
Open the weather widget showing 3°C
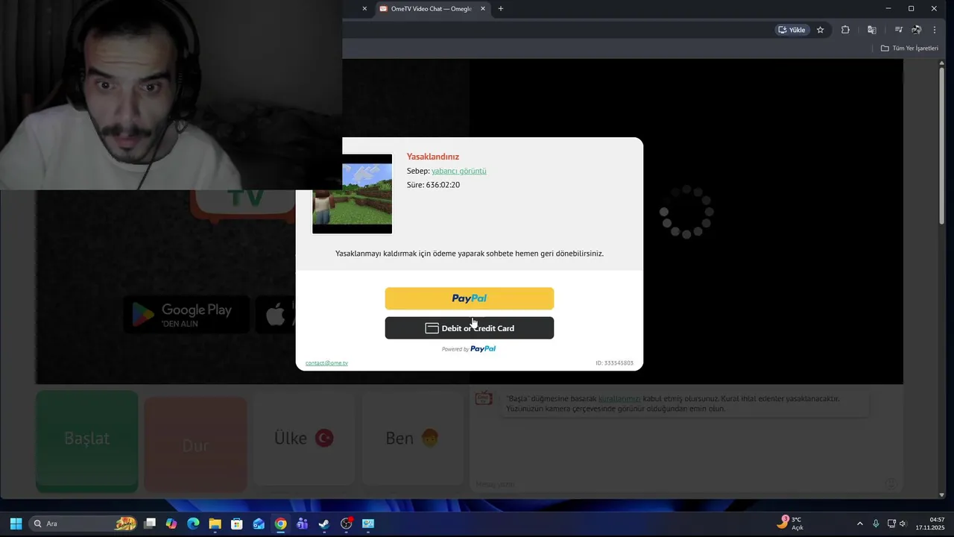[790, 523]
